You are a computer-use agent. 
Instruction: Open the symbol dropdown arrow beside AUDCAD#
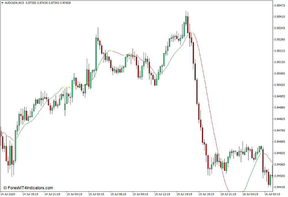(3, 3)
